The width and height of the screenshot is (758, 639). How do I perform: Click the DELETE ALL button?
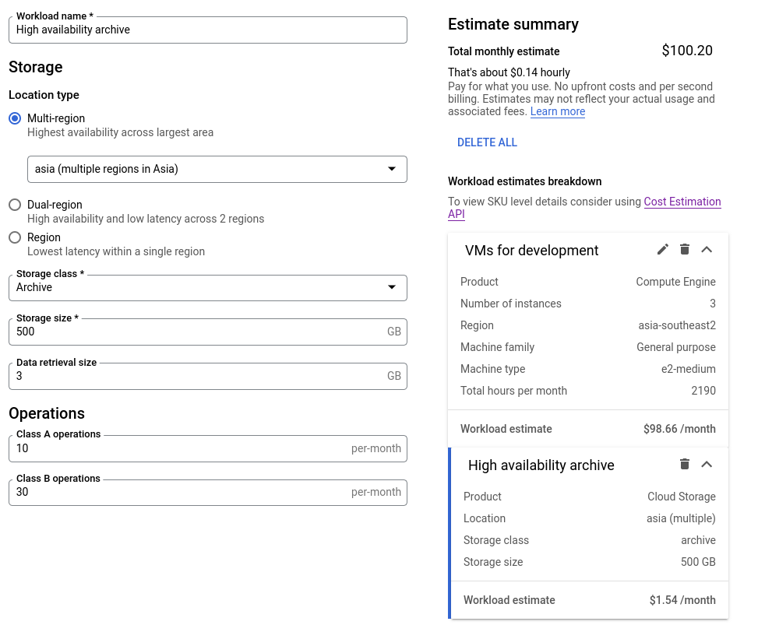(x=487, y=142)
